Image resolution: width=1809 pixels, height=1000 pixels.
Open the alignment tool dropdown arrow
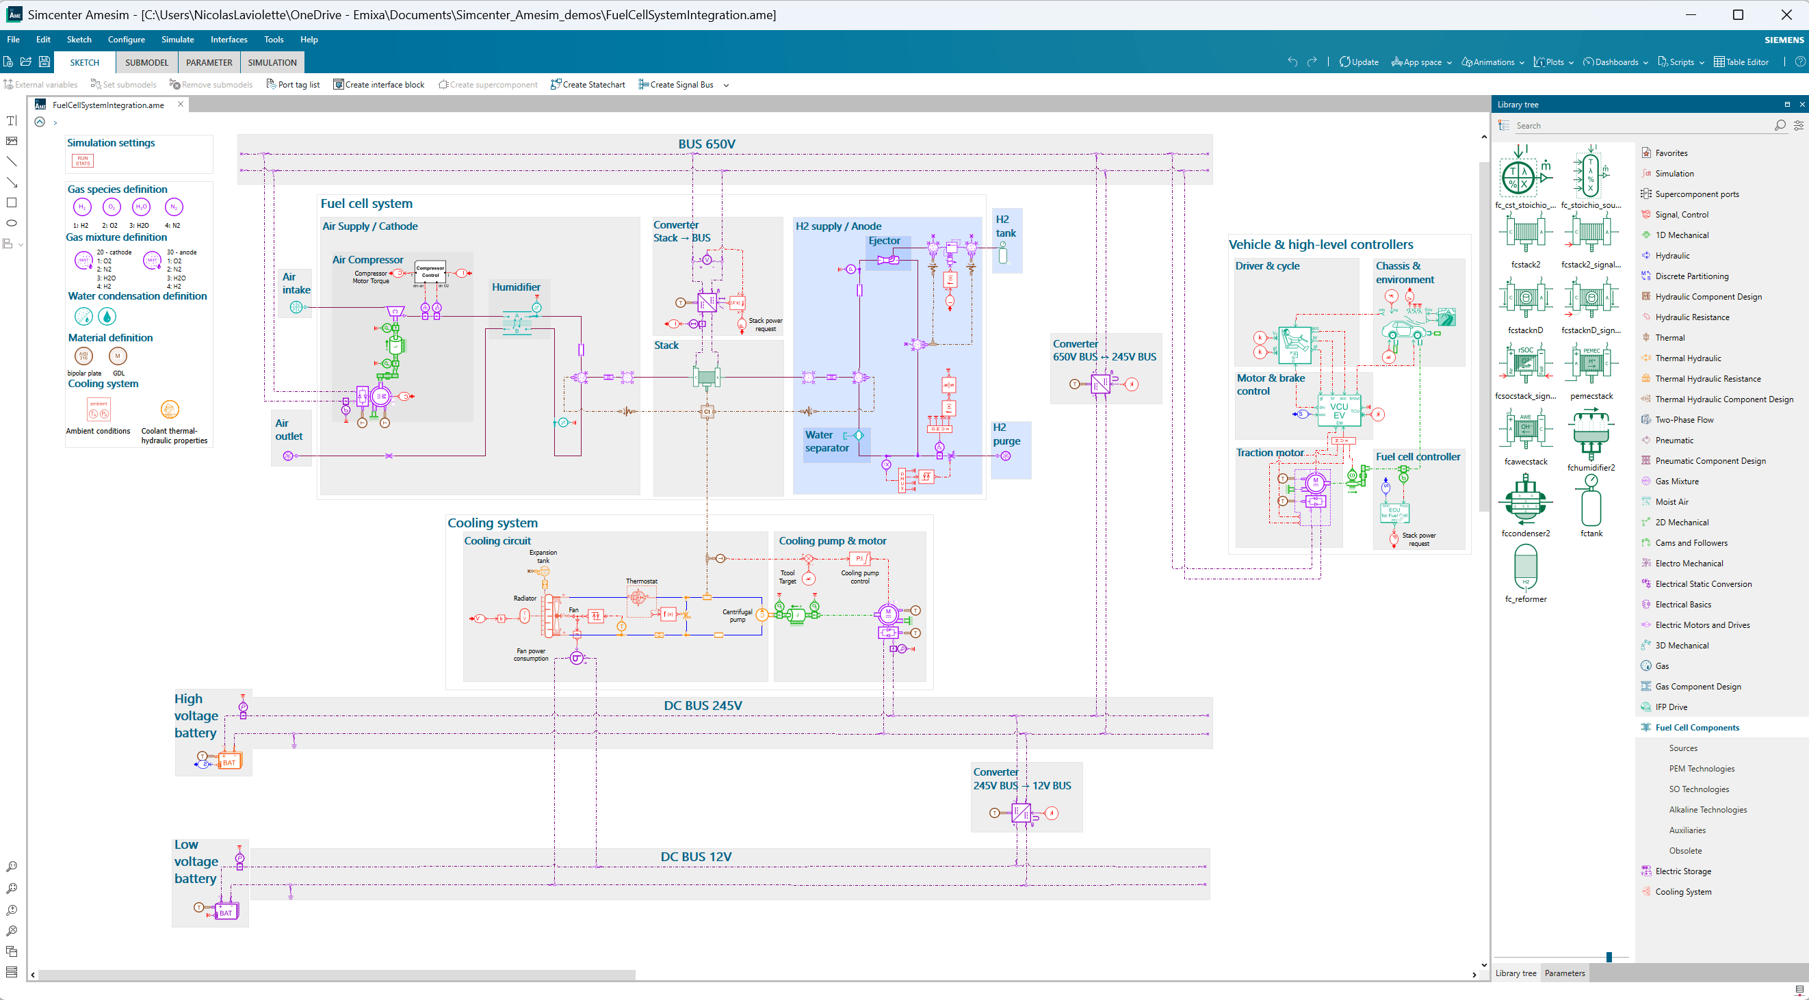point(21,244)
